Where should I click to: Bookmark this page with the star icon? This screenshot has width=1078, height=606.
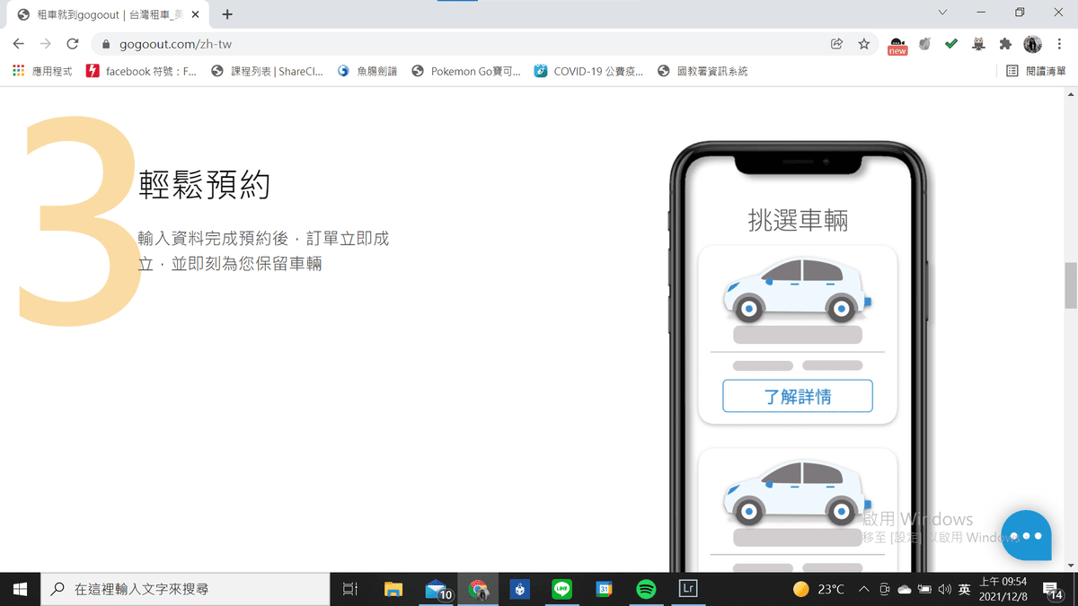pyautogui.click(x=863, y=43)
